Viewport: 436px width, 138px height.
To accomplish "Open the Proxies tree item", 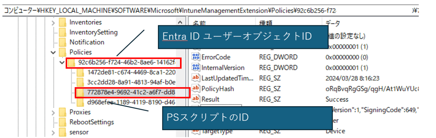I will (80, 112).
